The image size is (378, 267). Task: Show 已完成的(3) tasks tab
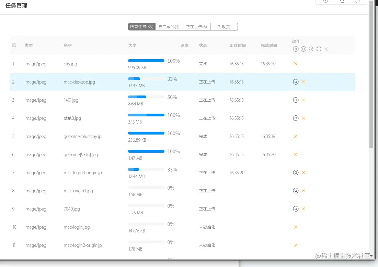point(169,27)
